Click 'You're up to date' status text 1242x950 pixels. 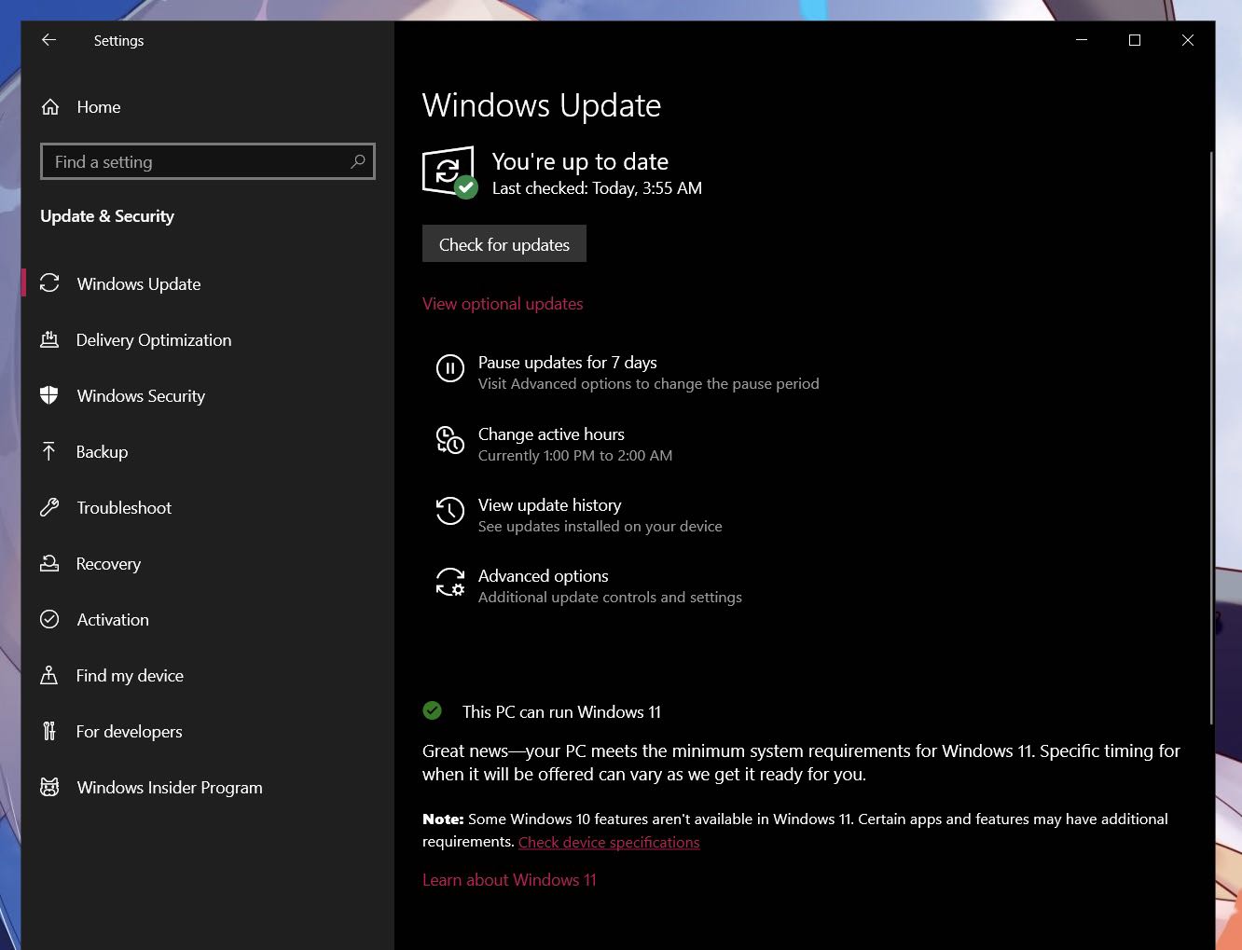coord(580,161)
